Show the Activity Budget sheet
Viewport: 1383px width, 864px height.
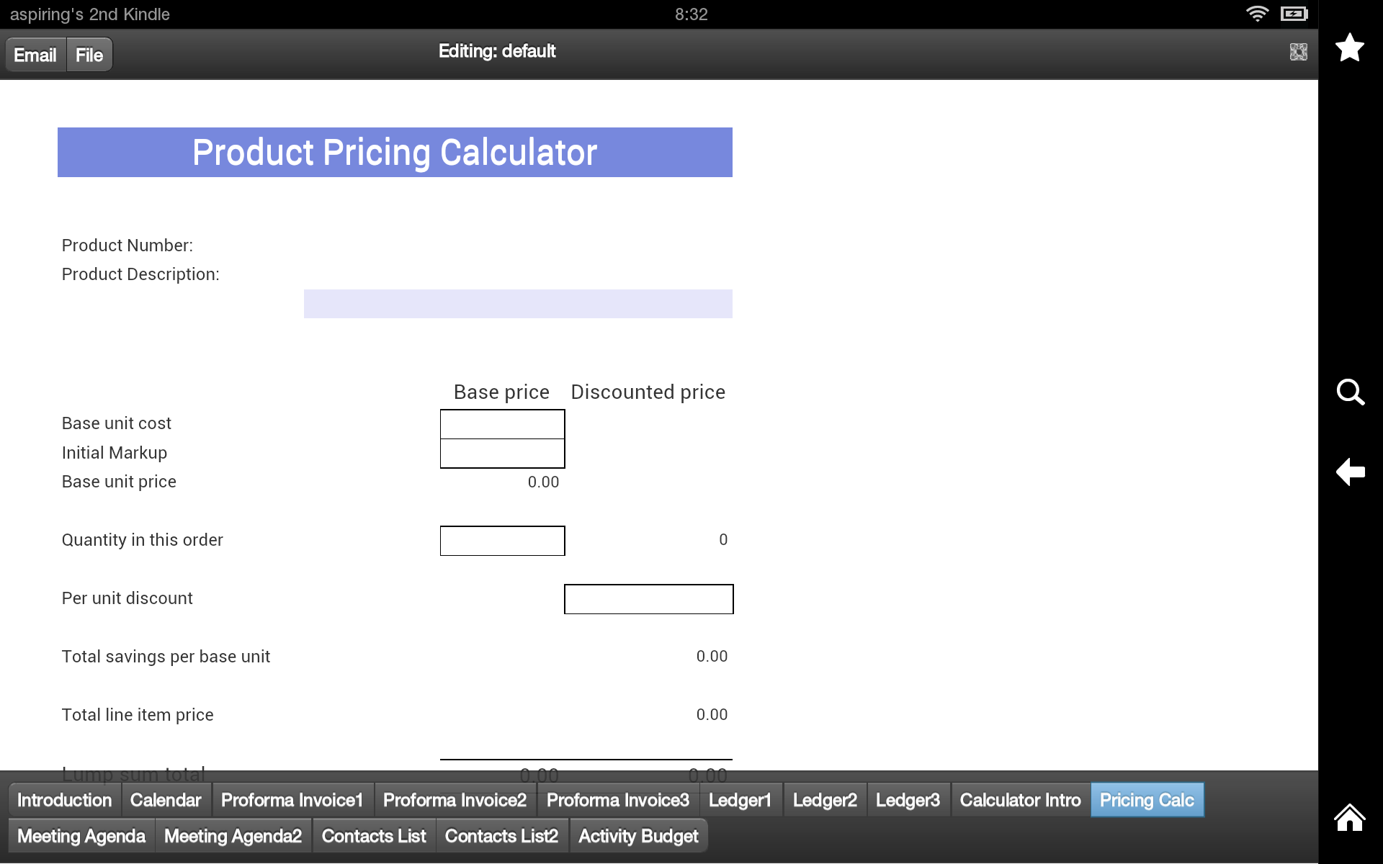click(638, 836)
